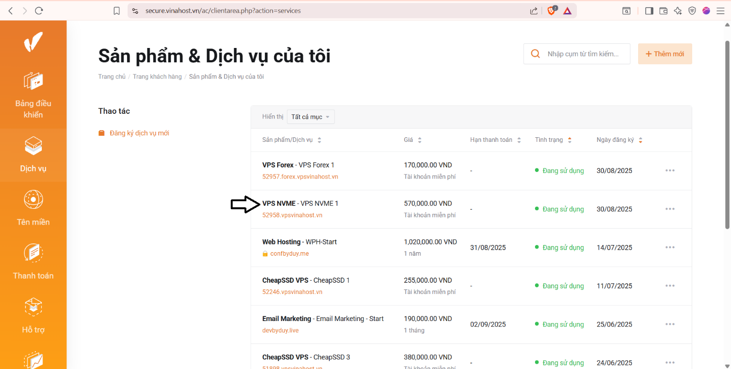The height and width of the screenshot is (369, 731).
Task: Open Tất cả mục display dropdown
Action: point(310,117)
